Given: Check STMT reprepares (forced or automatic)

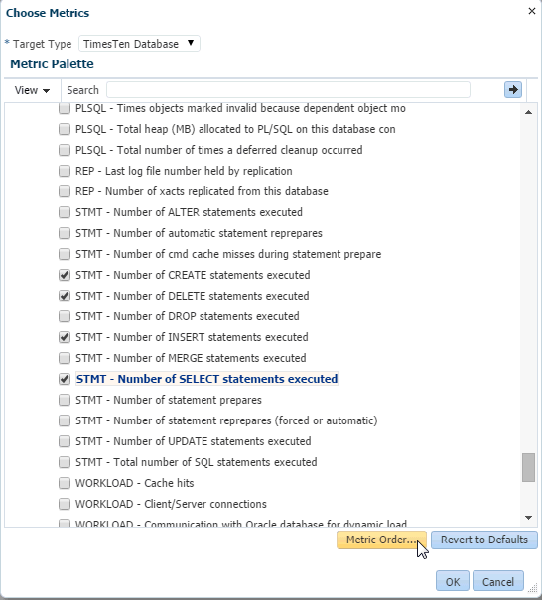Looking at the screenshot, I should click(65, 420).
